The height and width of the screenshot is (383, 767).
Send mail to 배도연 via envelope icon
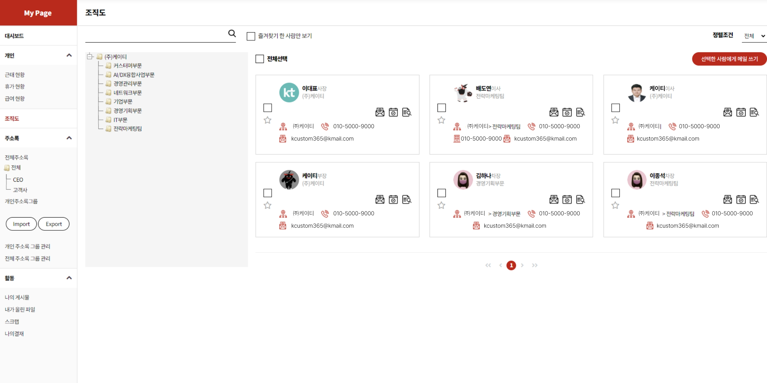click(x=554, y=112)
